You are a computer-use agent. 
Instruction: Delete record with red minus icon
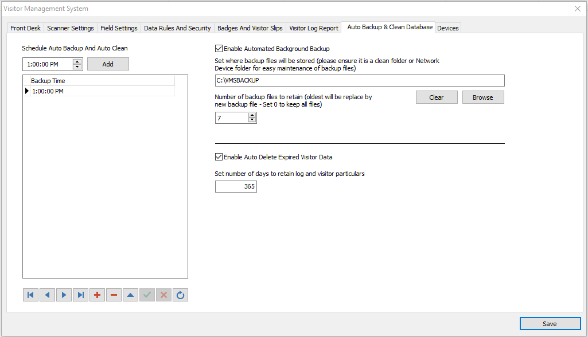(114, 295)
